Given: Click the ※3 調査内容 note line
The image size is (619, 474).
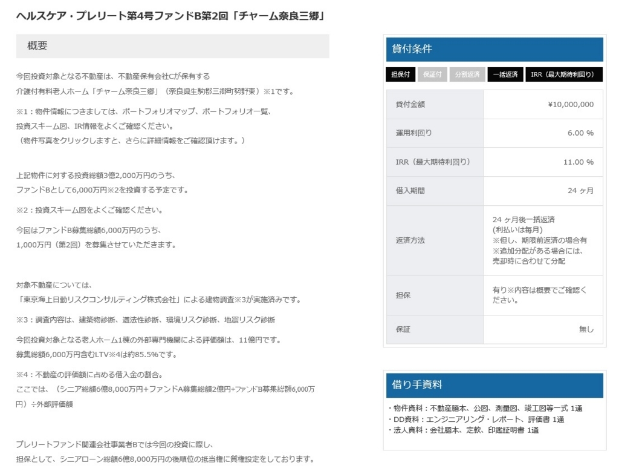Looking at the screenshot, I should pos(146,320).
